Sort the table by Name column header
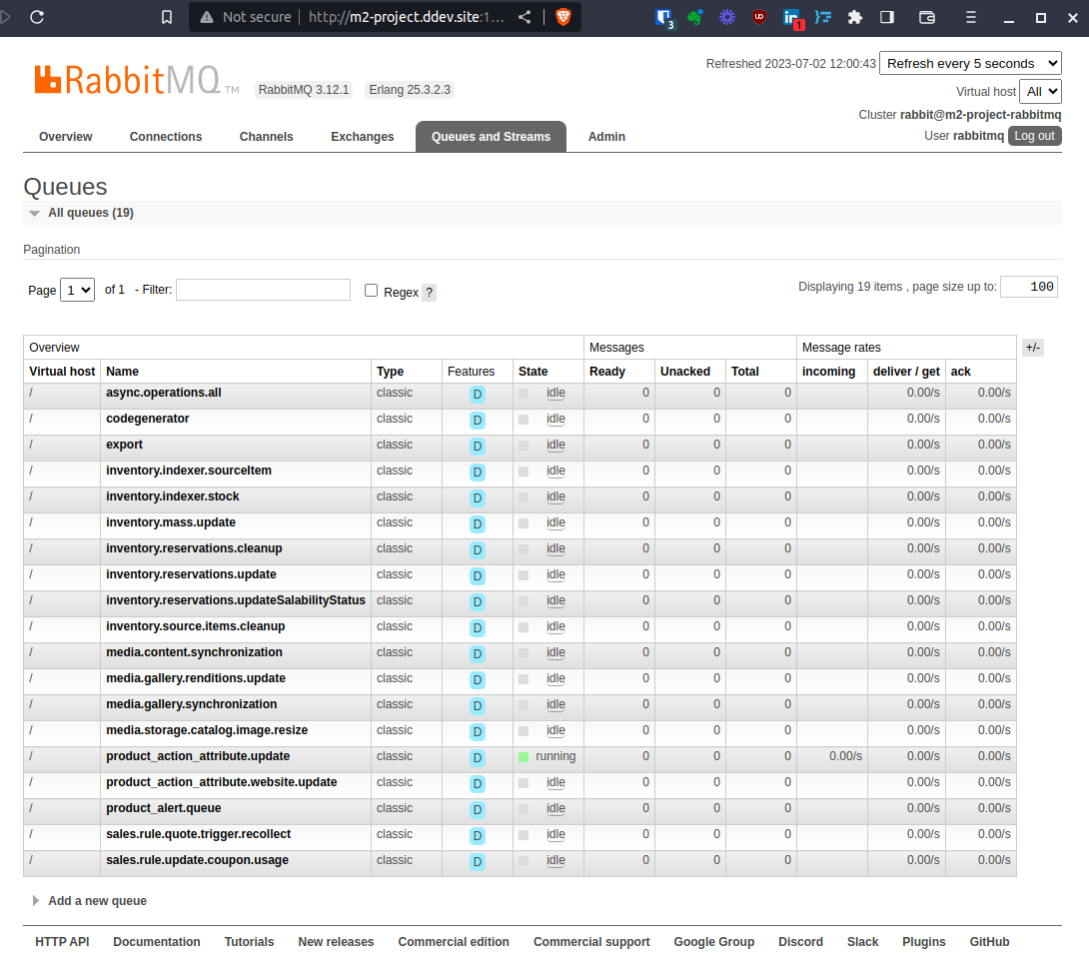This screenshot has width=1089, height=978. (x=122, y=372)
